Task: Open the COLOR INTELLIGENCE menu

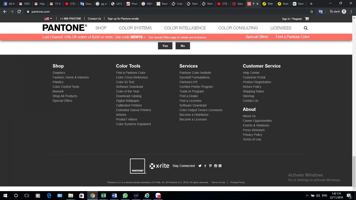Action: (185, 28)
